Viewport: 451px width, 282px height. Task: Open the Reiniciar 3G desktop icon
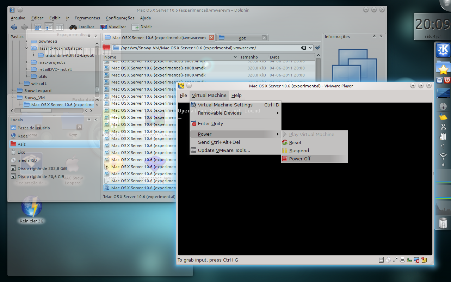[x=31, y=209]
